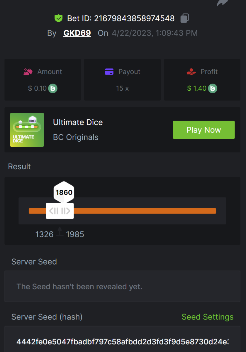246x352 pixels.
Task: Click the Ultimate Dice game title
Action: (x=78, y=122)
